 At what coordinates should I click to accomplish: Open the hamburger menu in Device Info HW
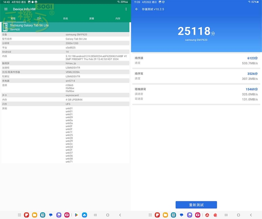(6, 9)
